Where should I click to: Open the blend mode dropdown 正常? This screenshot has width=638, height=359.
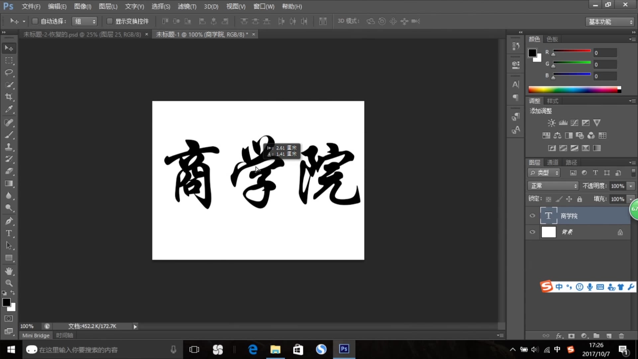coord(553,186)
